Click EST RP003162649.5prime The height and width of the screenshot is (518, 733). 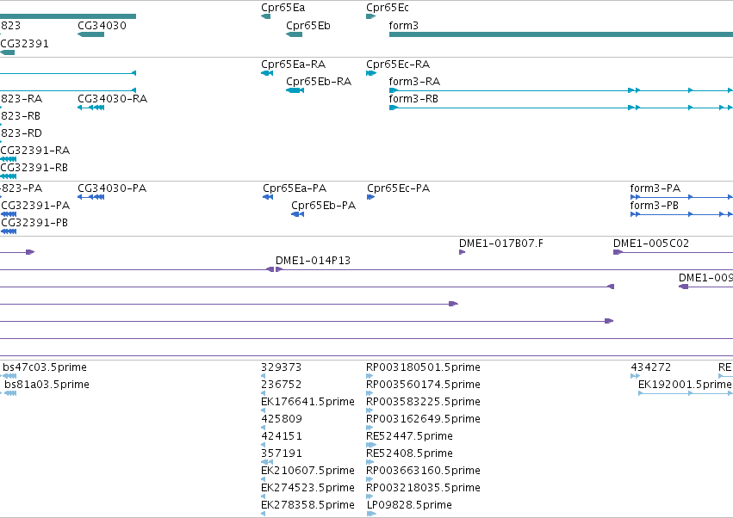[x=423, y=419]
